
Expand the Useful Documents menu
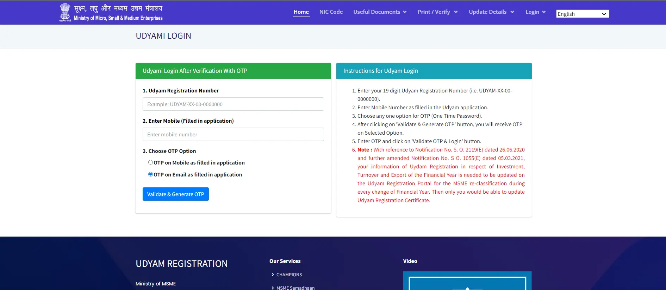[x=380, y=12]
